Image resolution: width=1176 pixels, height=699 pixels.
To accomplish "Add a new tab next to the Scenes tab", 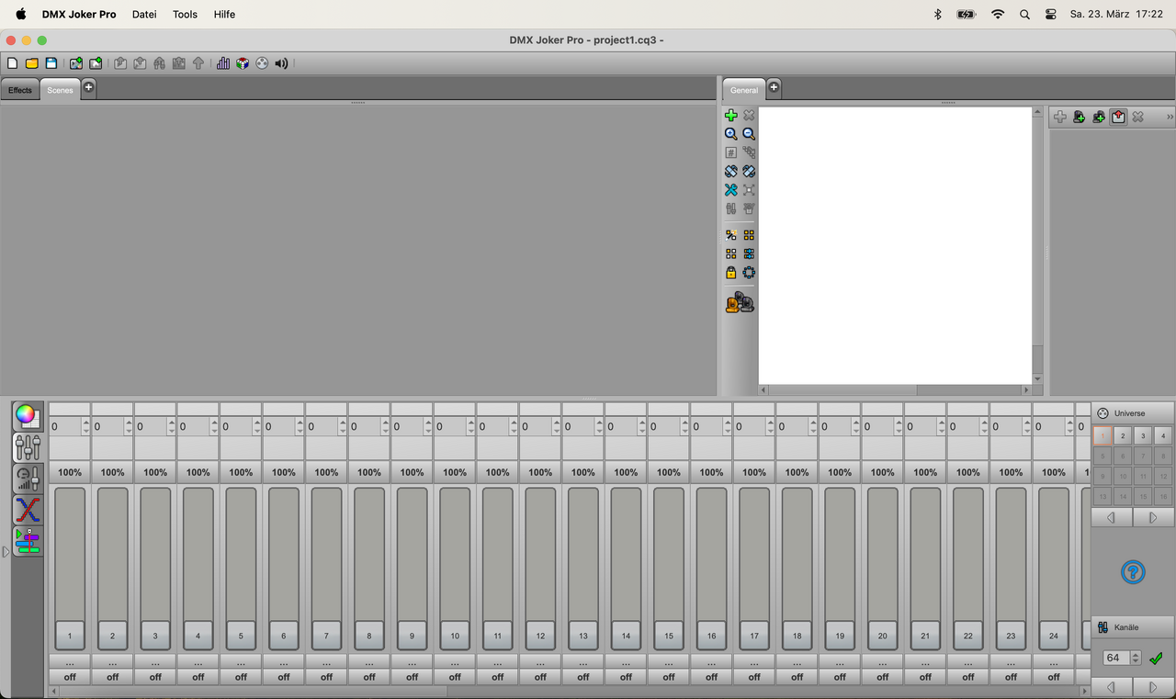I will click(x=88, y=87).
